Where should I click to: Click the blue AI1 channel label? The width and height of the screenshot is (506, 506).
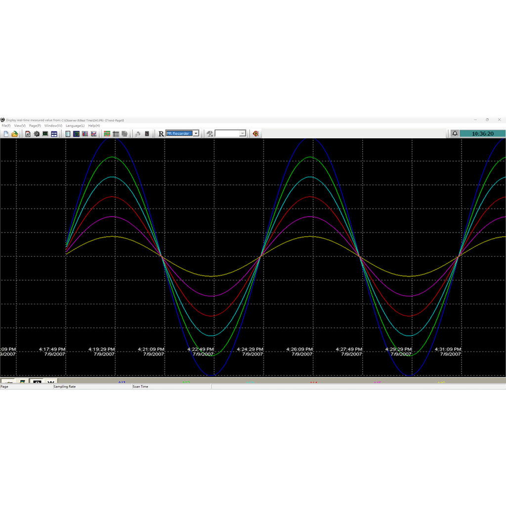click(x=122, y=382)
